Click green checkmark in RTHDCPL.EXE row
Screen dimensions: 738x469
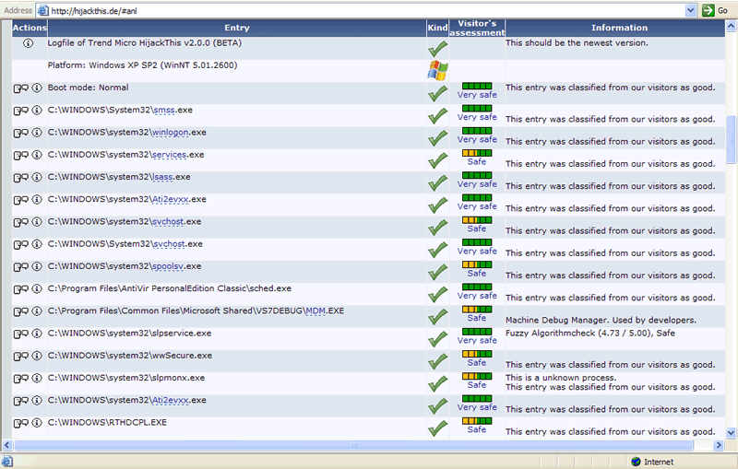437,428
